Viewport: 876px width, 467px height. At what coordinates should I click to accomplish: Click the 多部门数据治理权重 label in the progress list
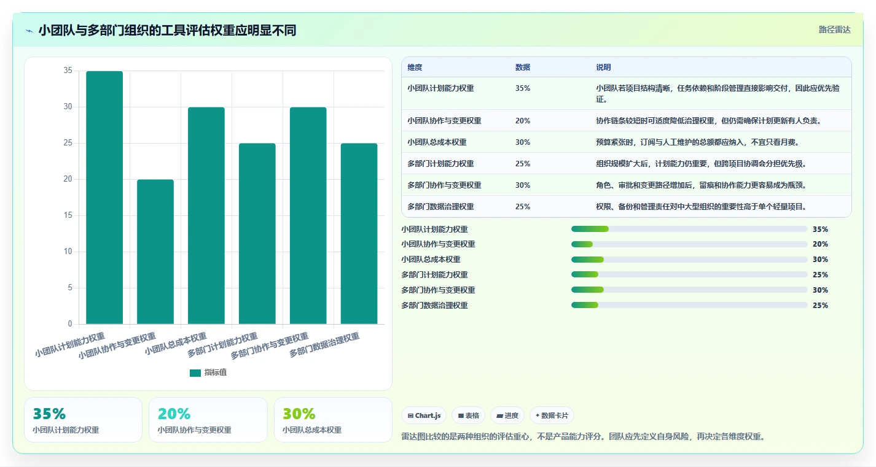click(x=434, y=306)
